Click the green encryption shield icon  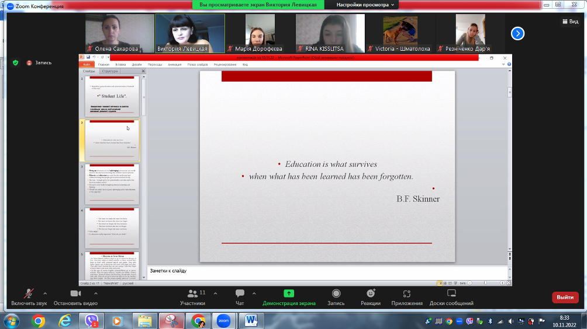pyautogui.click(x=15, y=62)
